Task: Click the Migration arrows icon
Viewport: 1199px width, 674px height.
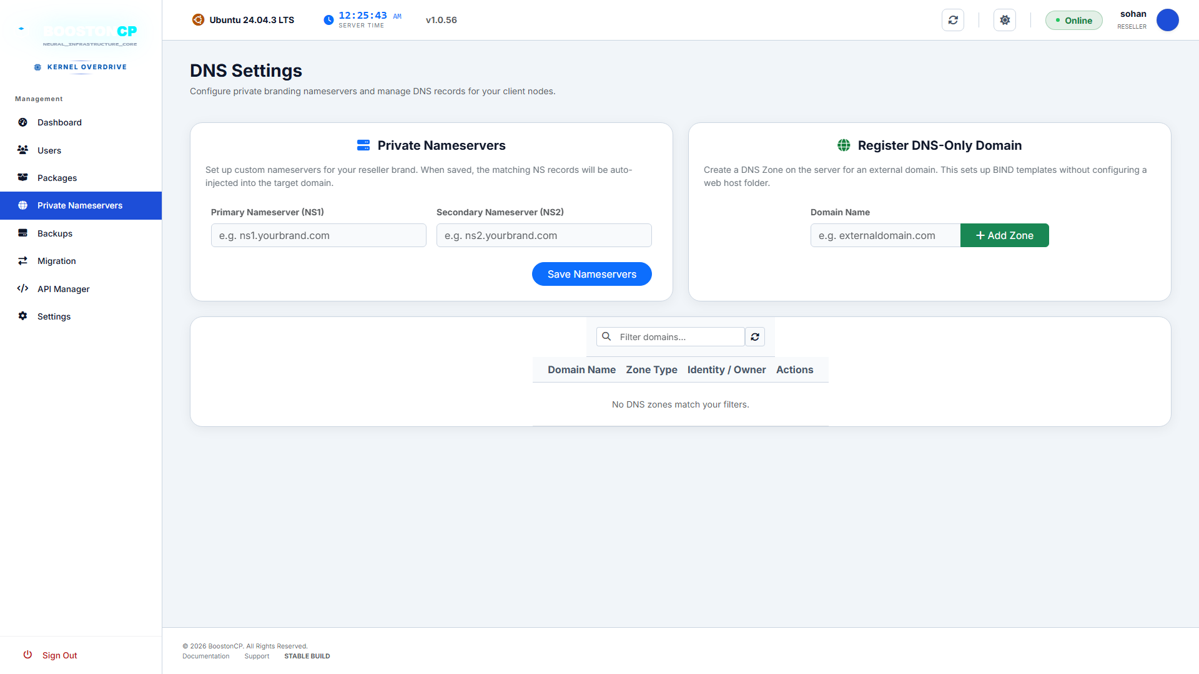Action: click(22, 261)
